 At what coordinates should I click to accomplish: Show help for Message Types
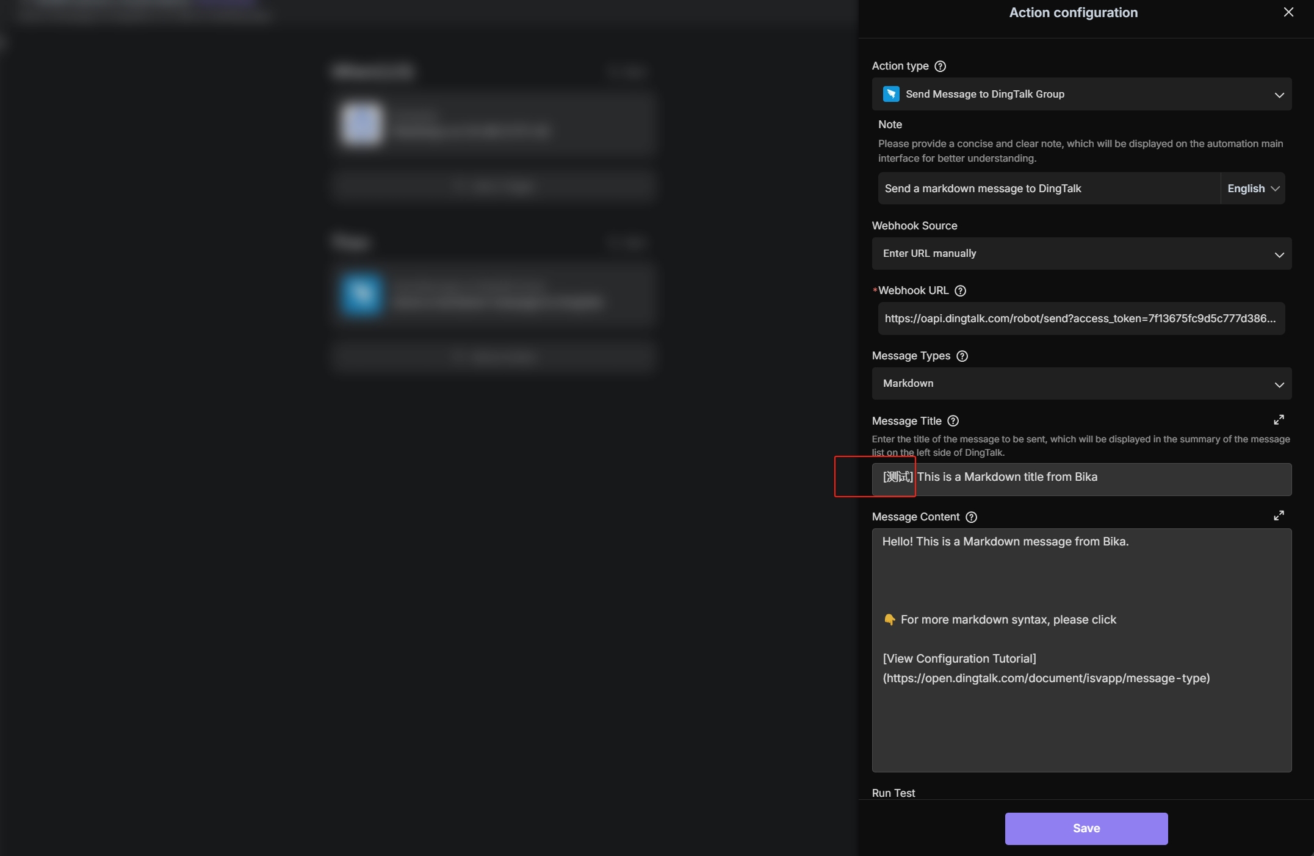(x=962, y=356)
